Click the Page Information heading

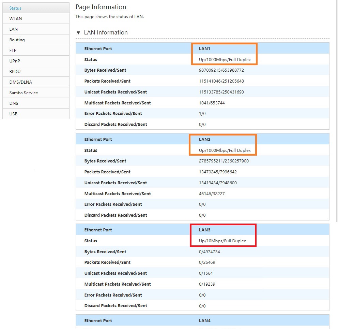pos(101,7)
